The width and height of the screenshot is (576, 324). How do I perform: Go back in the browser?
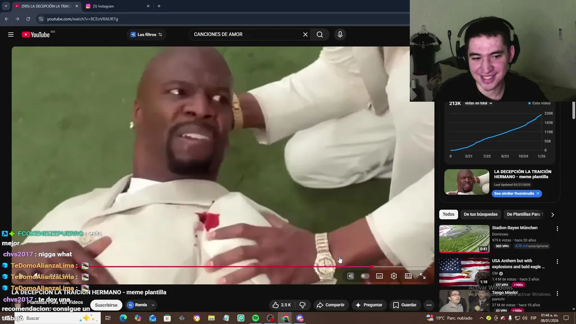tap(6, 19)
